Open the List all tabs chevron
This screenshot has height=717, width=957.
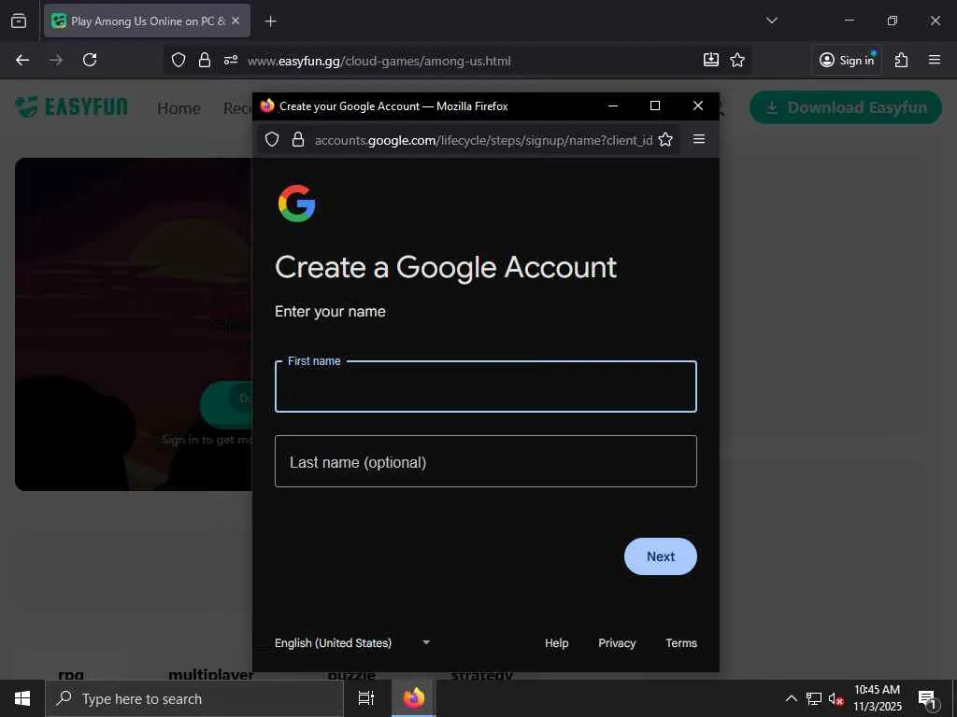coord(771,21)
